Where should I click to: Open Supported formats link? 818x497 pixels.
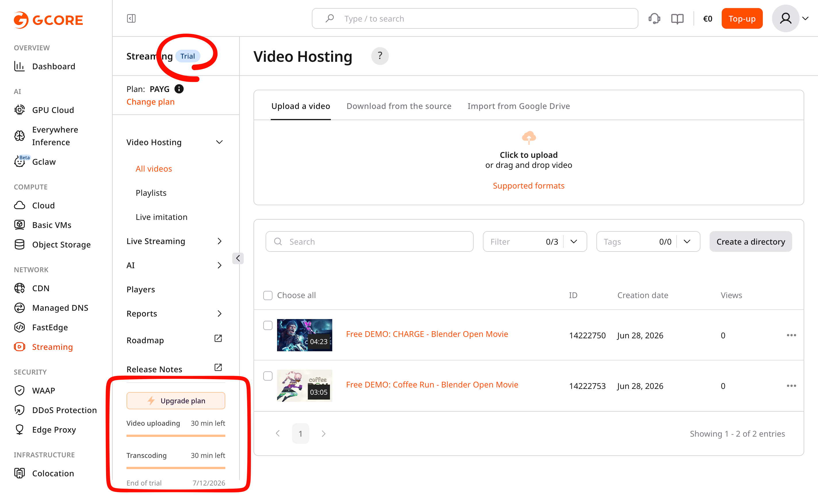(x=529, y=186)
